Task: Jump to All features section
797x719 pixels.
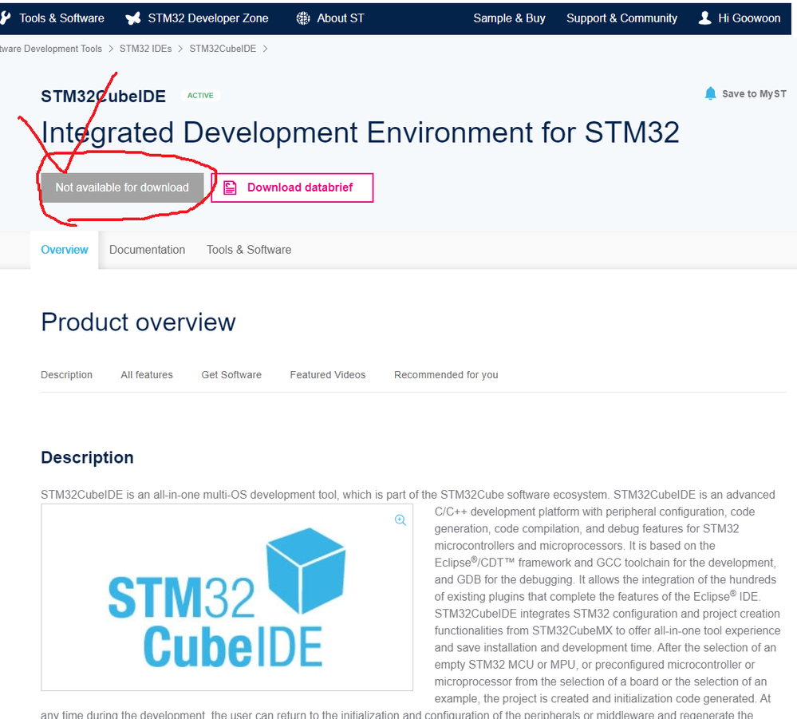Action: pos(146,375)
